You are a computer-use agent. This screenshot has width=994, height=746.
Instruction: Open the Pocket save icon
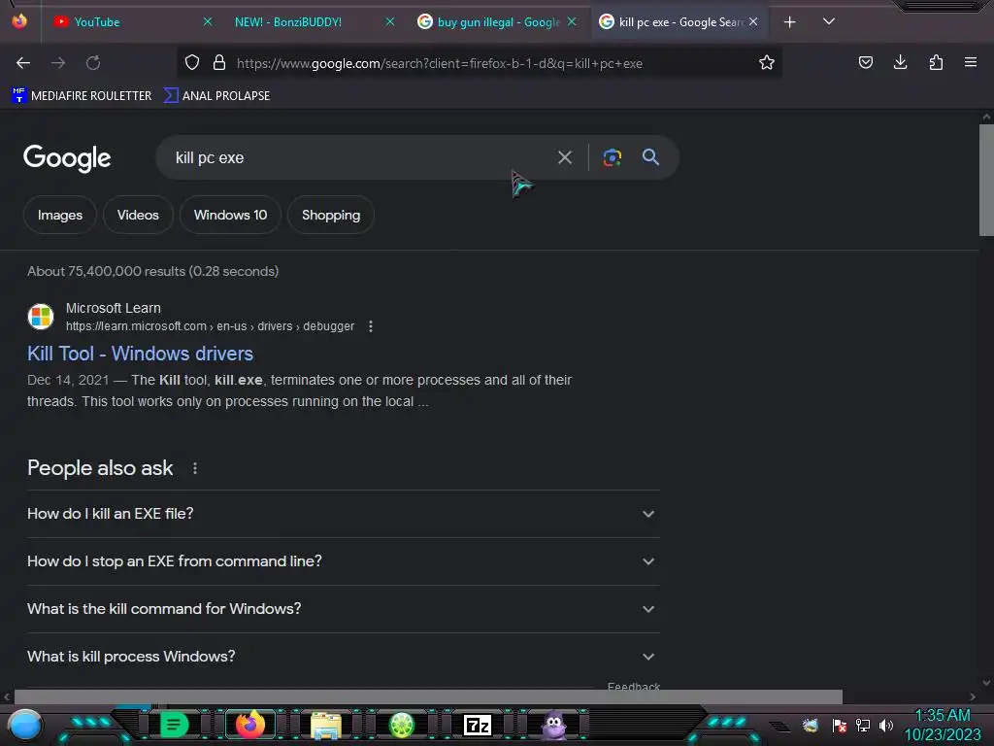865,62
